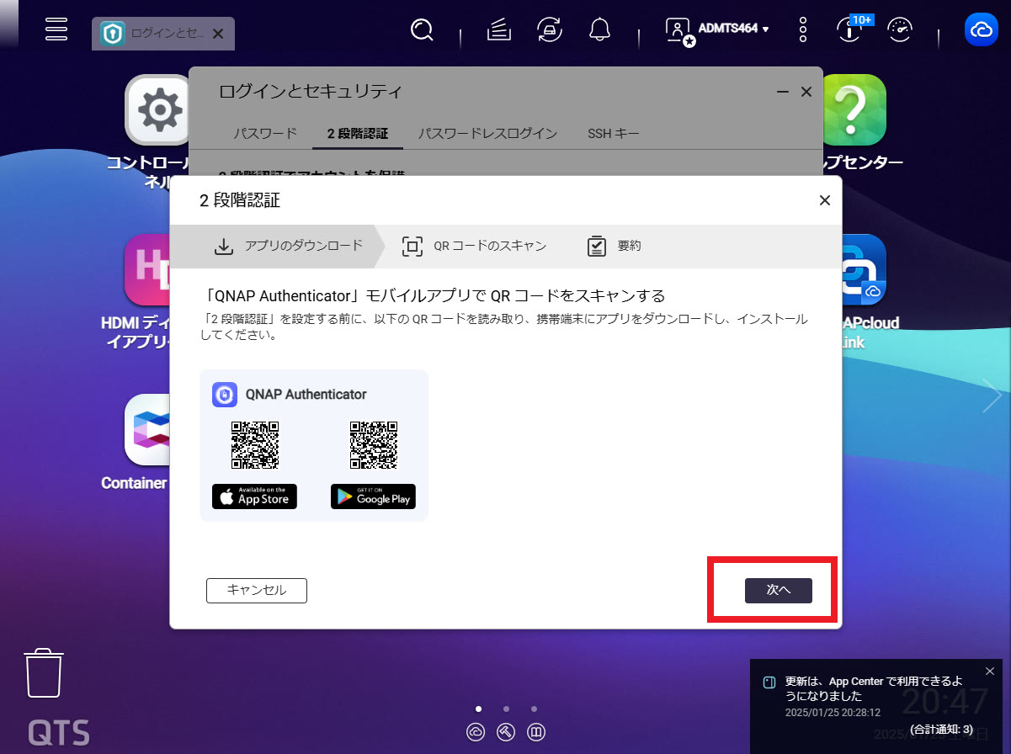Dismiss the App Center update notification
Screen dimensions: 1011x754
pos(989,671)
